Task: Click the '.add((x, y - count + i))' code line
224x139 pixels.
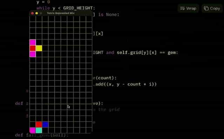Action: point(125,84)
